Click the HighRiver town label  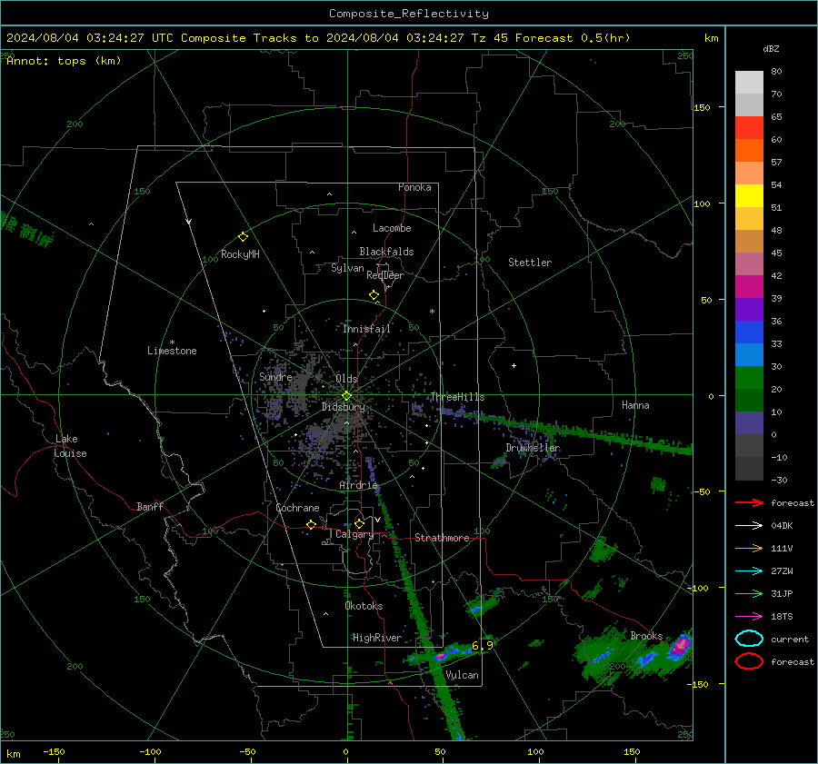(x=377, y=638)
